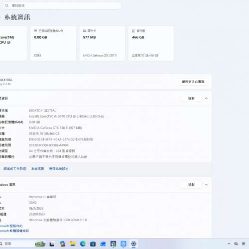Open the graphics card 977 MB card

tap(102, 43)
